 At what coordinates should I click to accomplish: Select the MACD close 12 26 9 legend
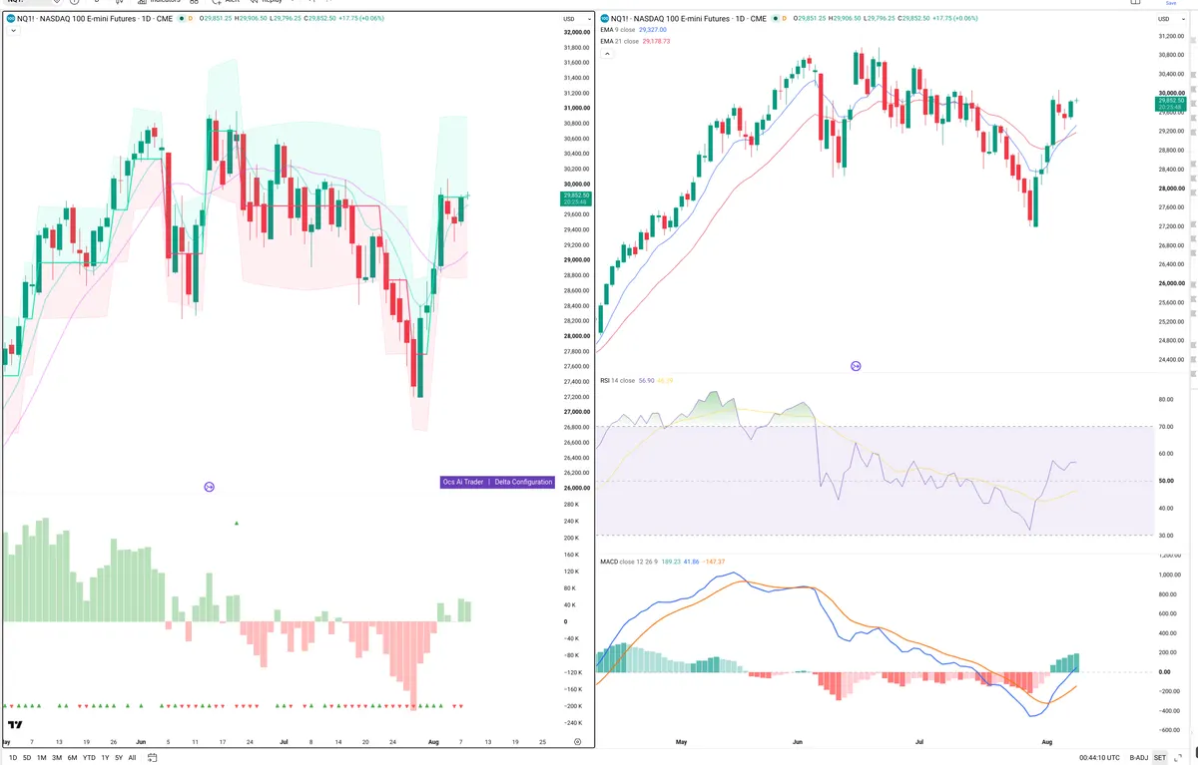pyautogui.click(x=629, y=562)
